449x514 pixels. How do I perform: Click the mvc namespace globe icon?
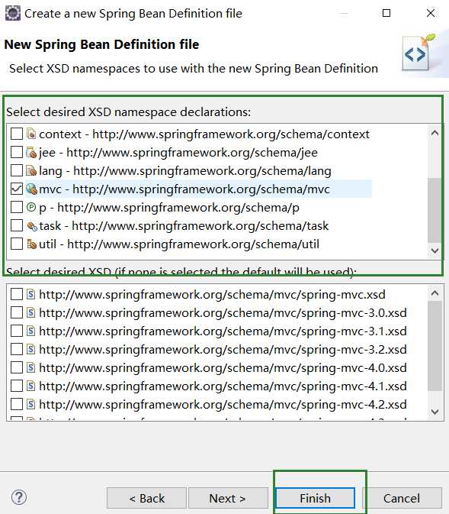31,189
